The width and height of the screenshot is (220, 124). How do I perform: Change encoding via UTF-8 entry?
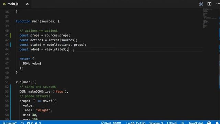click(x=172, y=123)
